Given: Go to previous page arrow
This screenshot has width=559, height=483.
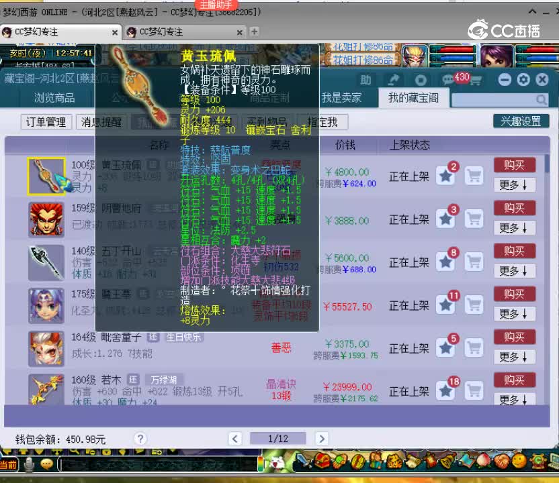Looking at the screenshot, I should coord(235,439).
